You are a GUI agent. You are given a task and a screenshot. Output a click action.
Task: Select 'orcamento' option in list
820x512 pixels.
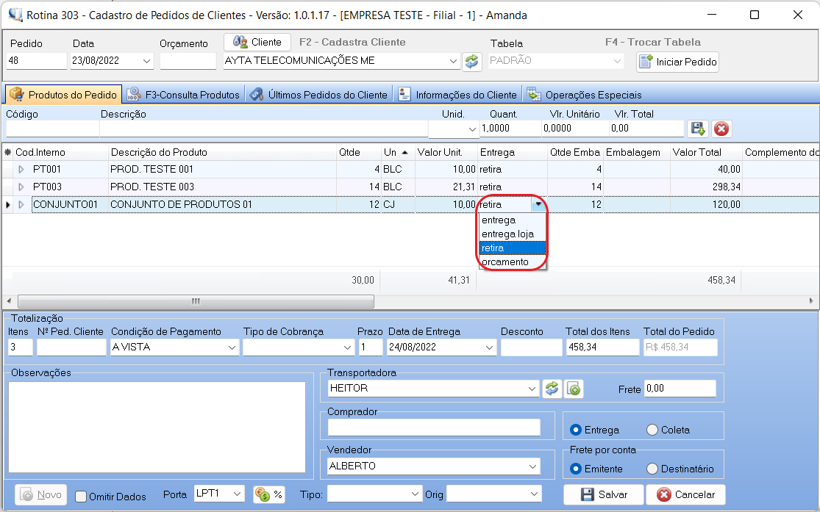(512, 262)
